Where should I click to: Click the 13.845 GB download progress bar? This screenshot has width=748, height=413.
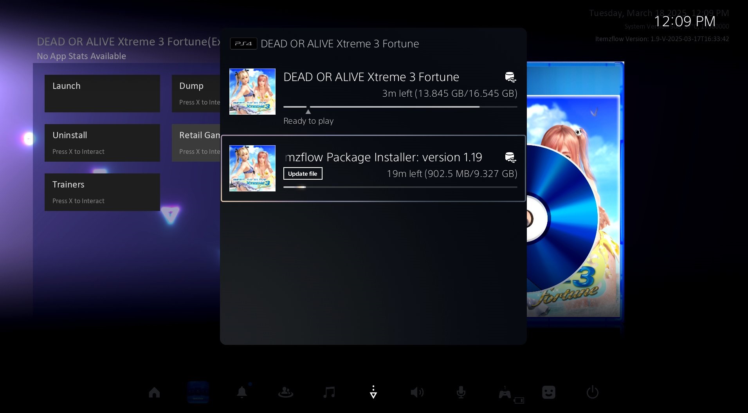[x=400, y=107]
